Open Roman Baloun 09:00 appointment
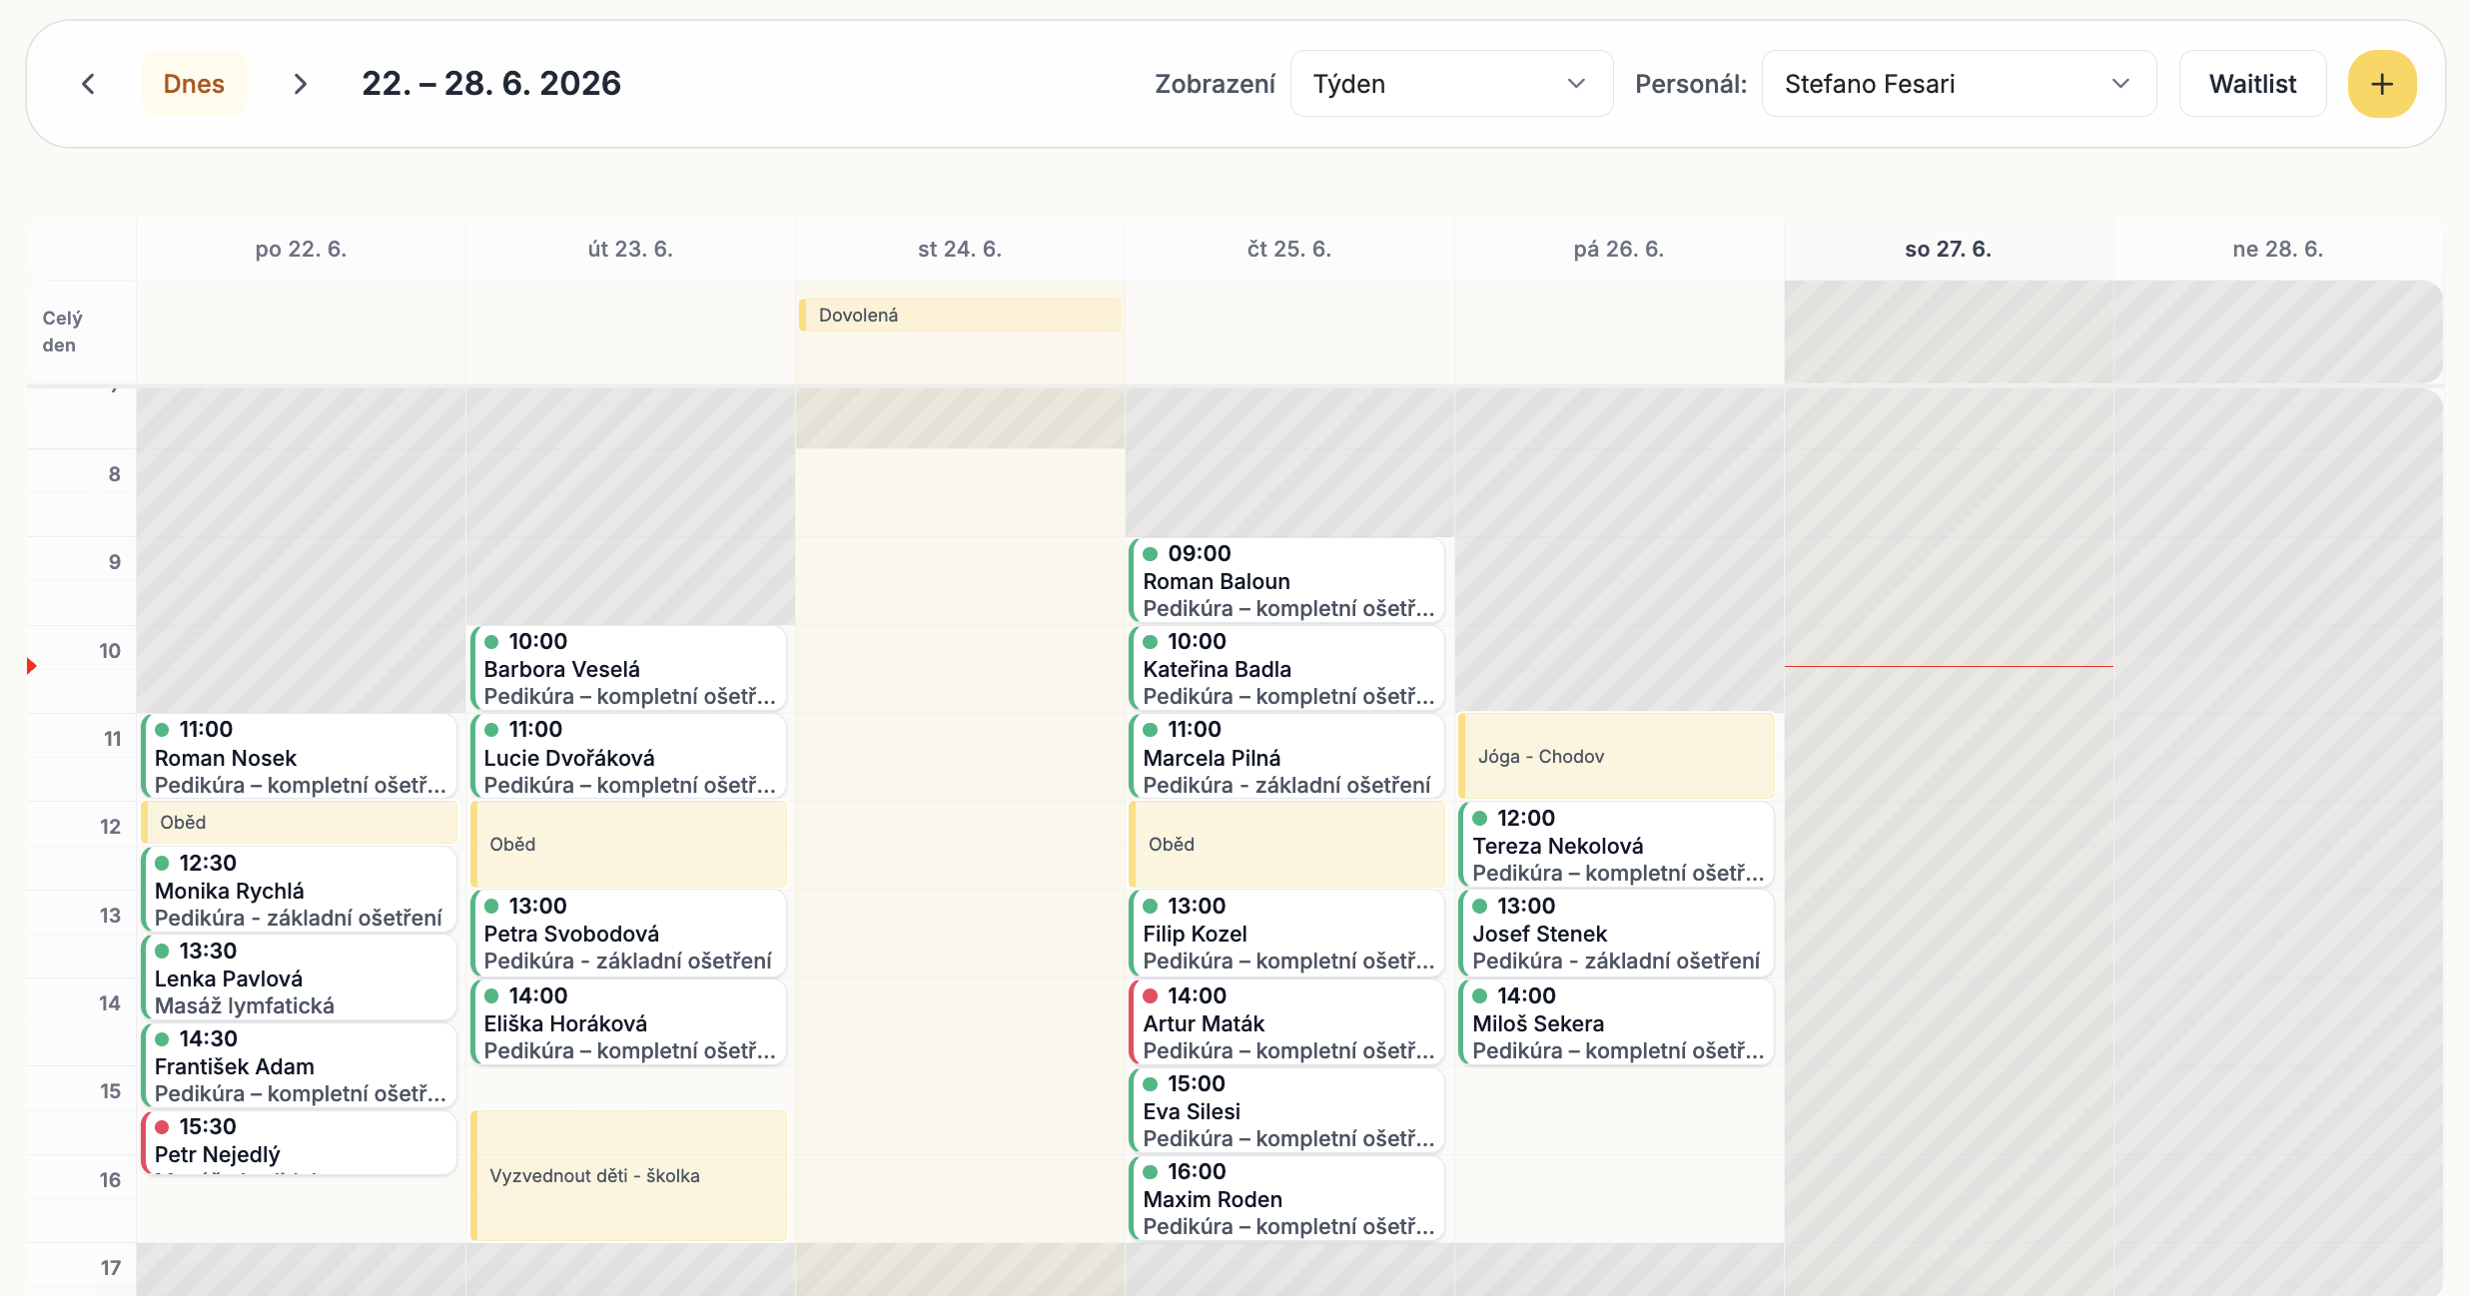The height and width of the screenshot is (1296, 2469). [1287, 580]
